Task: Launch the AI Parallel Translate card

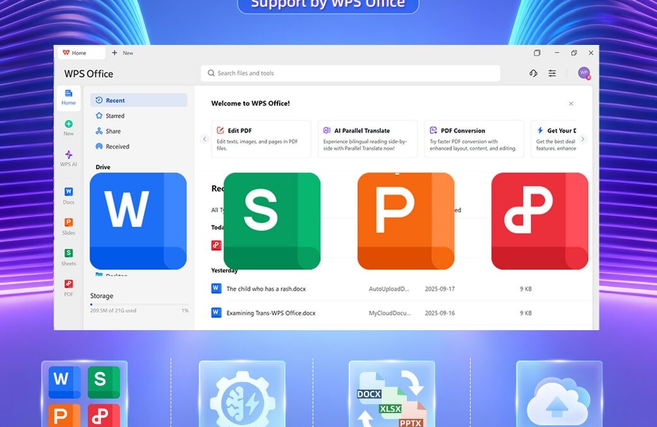Action: point(367,139)
